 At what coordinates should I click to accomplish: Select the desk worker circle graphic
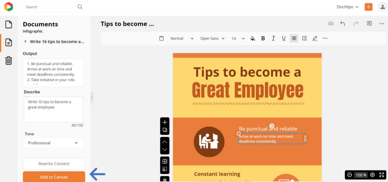tap(209, 142)
